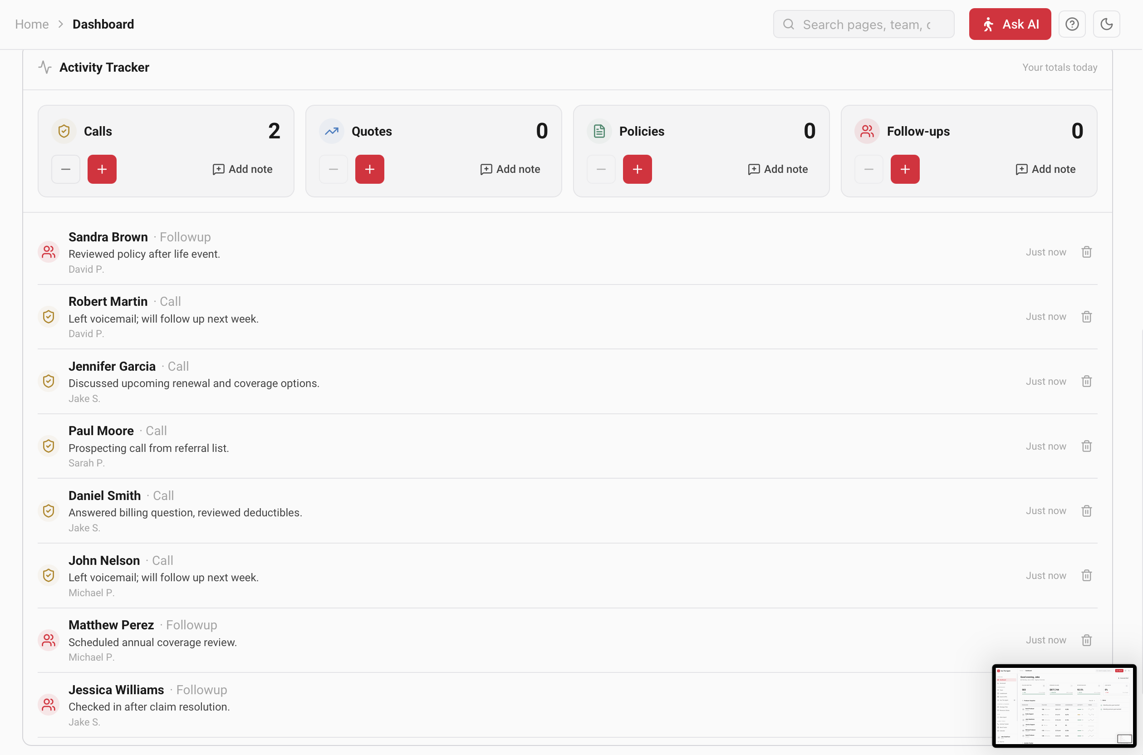This screenshot has height=755, width=1143.
Task: Add note to Quotes card
Action: point(510,169)
